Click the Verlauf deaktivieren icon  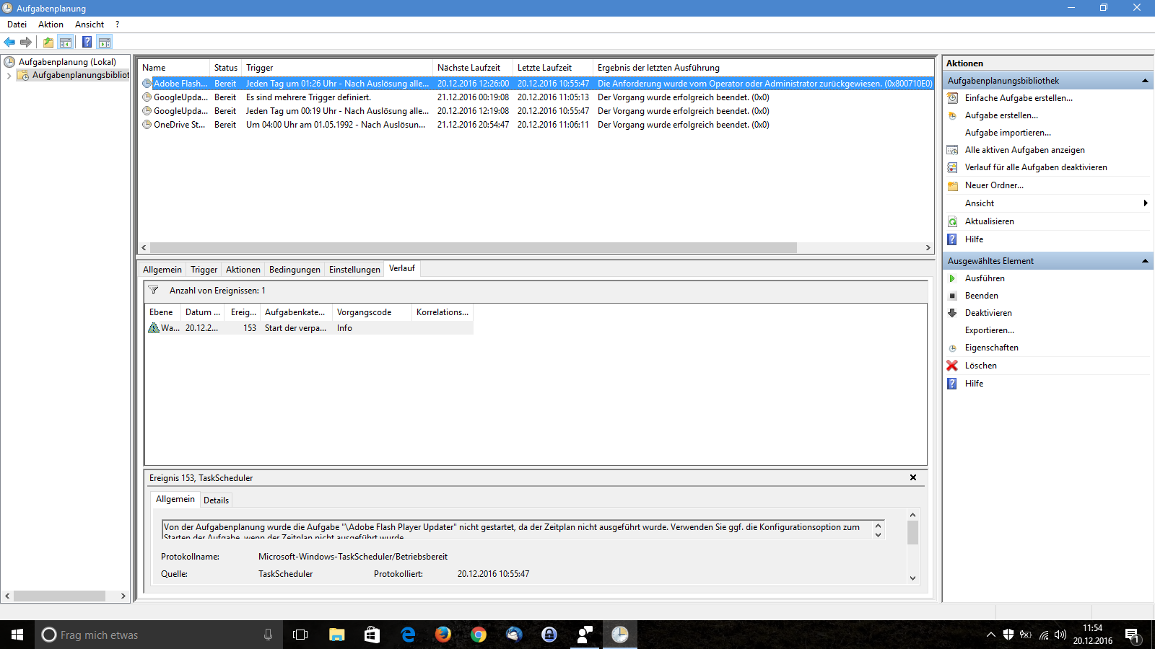click(952, 167)
